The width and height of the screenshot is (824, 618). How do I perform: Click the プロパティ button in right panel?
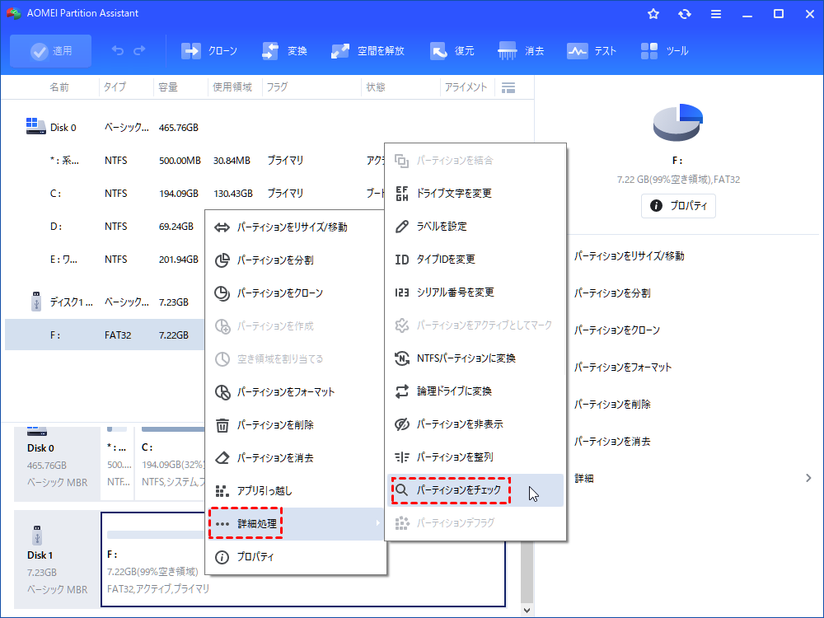678,206
